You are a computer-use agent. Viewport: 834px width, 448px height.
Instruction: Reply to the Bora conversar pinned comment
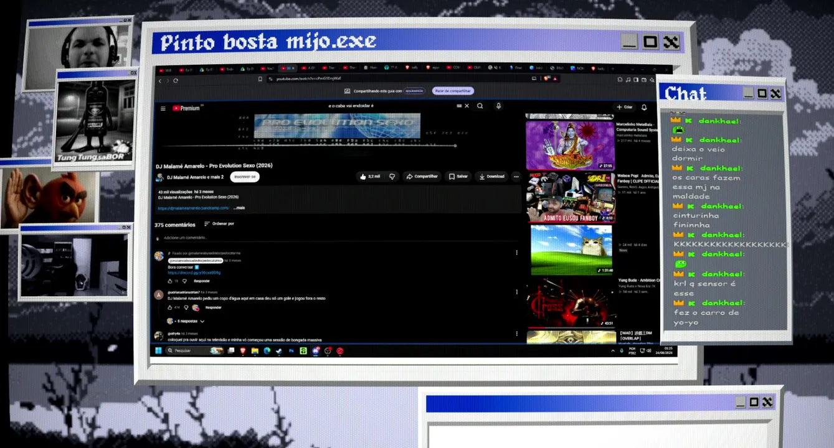201,281
